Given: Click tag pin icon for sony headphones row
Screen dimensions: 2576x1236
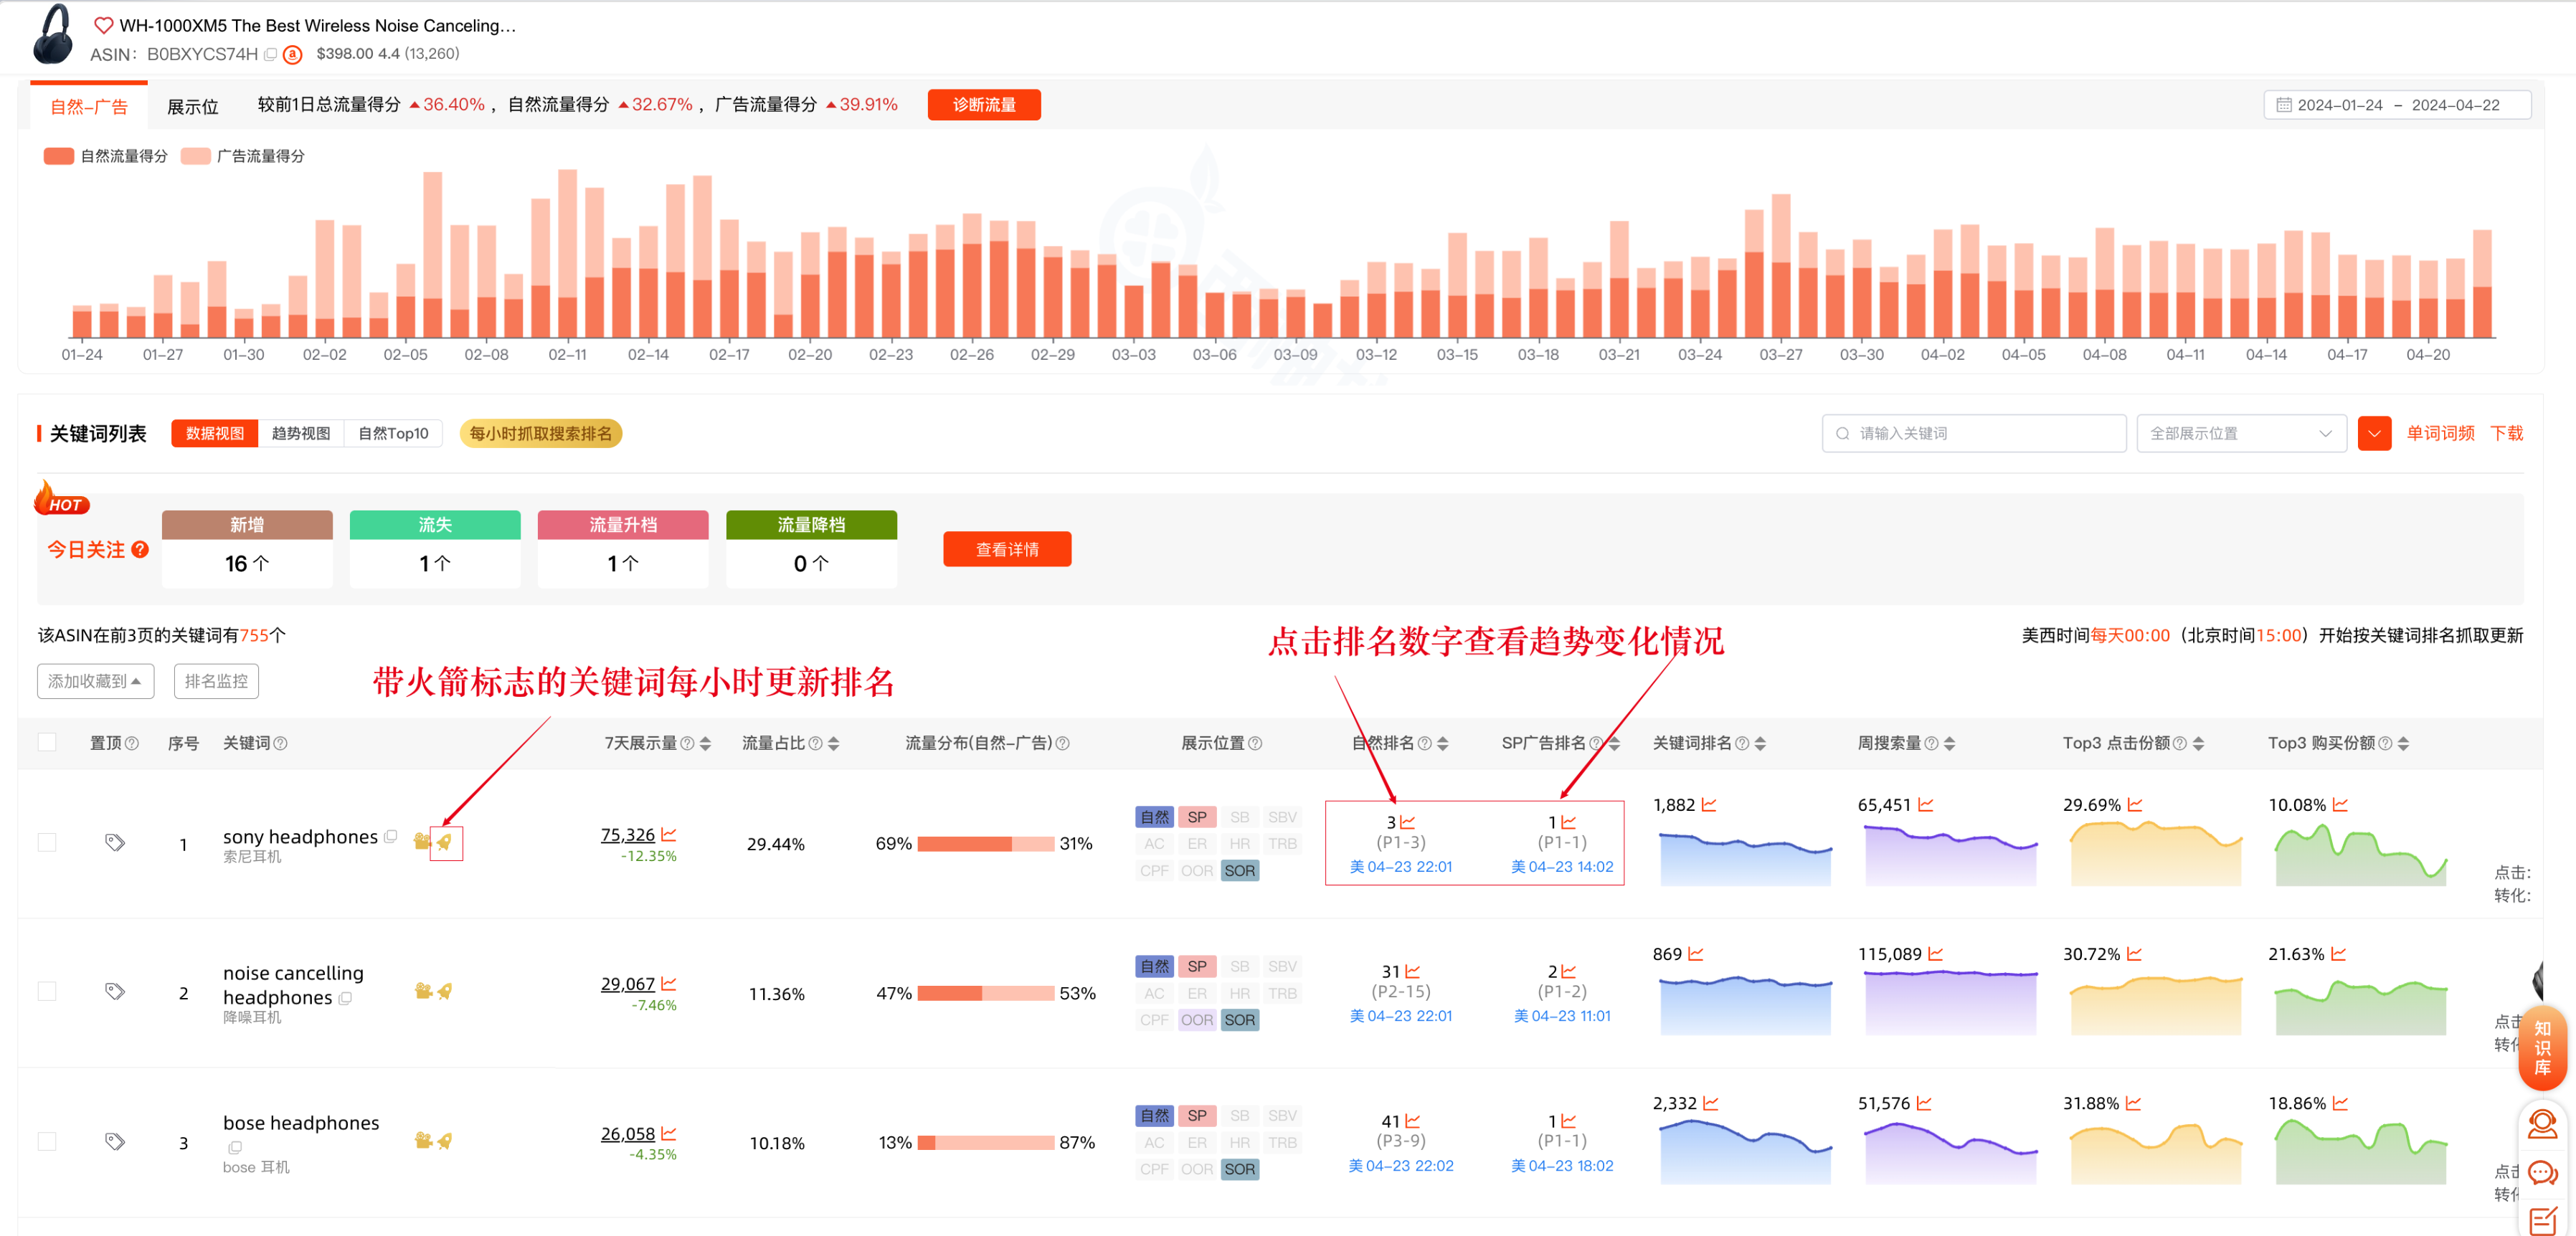Looking at the screenshot, I should click(115, 843).
